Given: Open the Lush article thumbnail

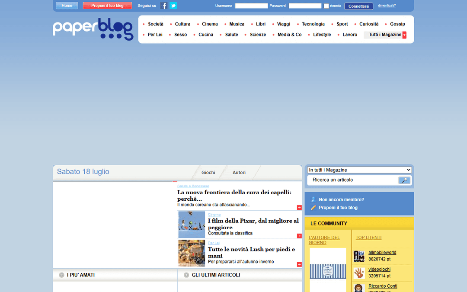Looking at the screenshot, I should pyautogui.click(x=192, y=253).
